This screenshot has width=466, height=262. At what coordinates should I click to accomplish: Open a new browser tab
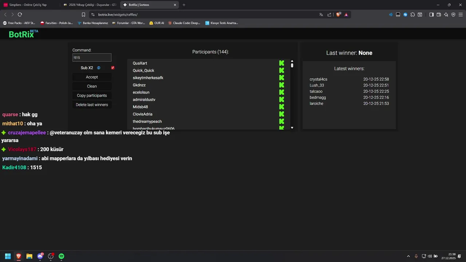[x=184, y=5]
